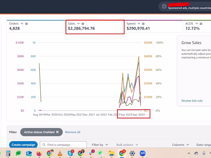211x158 pixels.
Task: Open the Review bid rule link
Action: [192, 101]
